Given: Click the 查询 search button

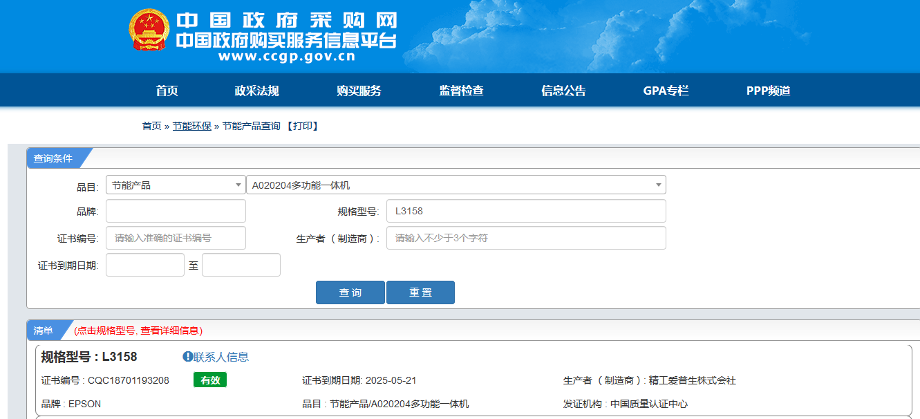Looking at the screenshot, I should pyautogui.click(x=350, y=292).
